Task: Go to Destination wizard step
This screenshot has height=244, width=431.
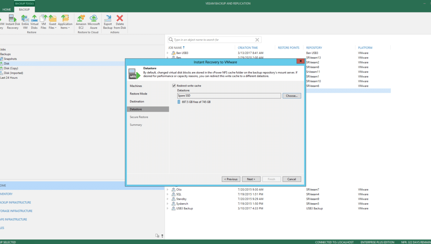Action: pos(137,102)
